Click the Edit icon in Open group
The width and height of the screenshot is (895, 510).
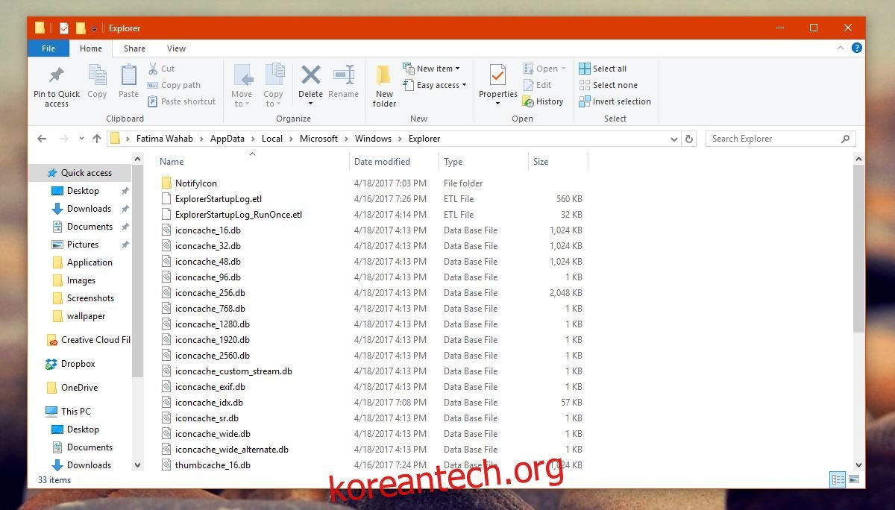[x=528, y=85]
